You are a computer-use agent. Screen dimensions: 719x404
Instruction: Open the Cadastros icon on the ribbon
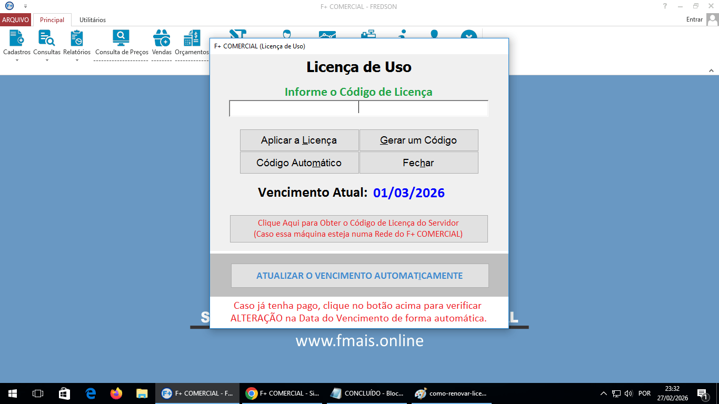(x=16, y=37)
